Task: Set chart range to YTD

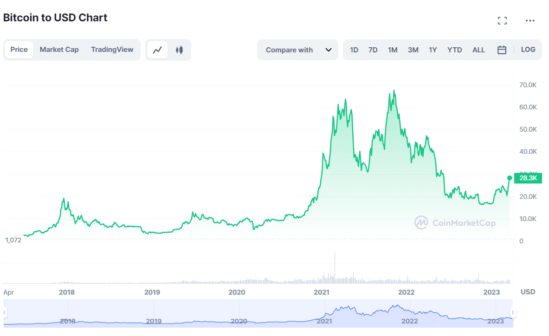Action: point(454,50)
